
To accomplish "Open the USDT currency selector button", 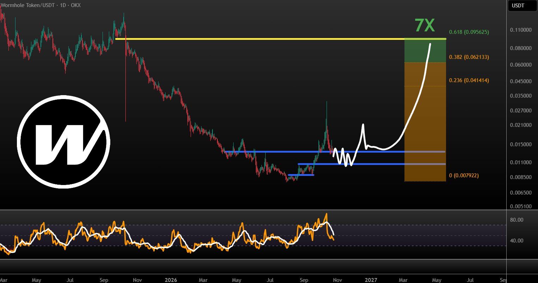I will click(522, 6).
